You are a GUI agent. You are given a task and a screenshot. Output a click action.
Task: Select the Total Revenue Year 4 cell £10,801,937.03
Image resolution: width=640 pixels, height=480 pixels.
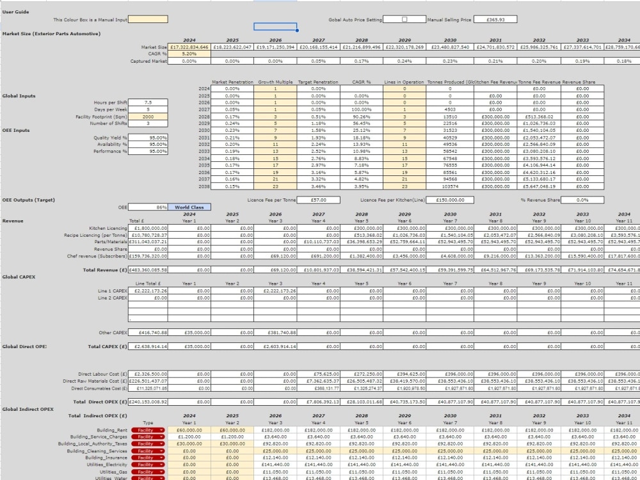(x=318, y=270)
